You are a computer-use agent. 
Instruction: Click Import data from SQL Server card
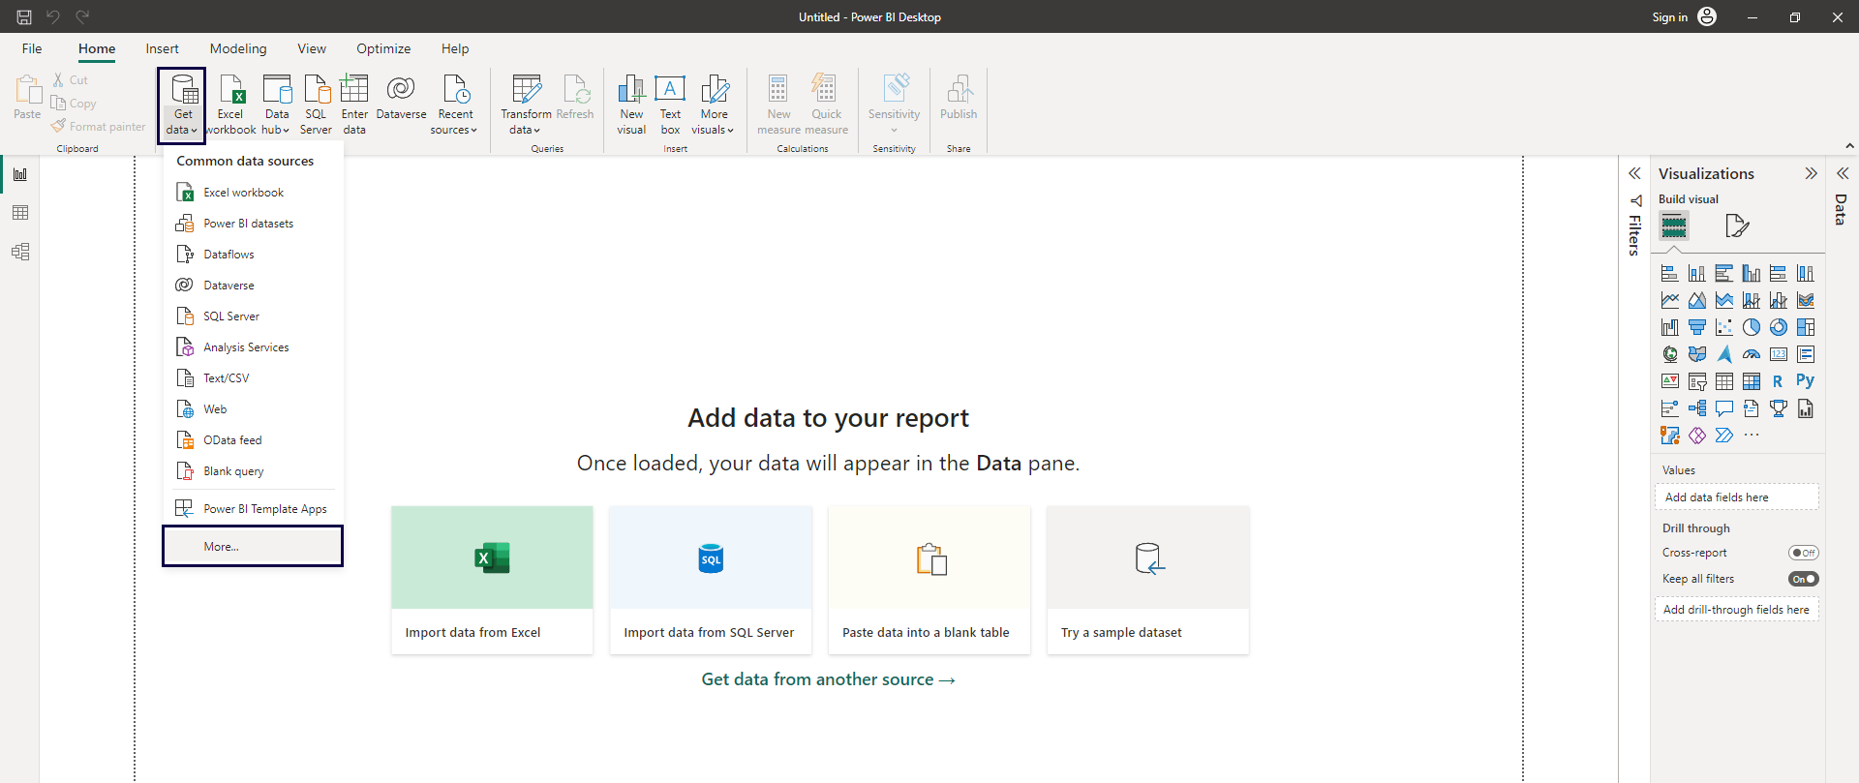(711, 580)
